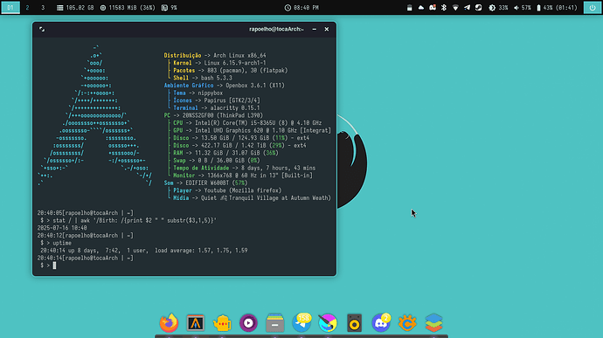The height and width of the screenshot is (338, 603).
Task: Open the speaker music app in dock
Action: 354,322
